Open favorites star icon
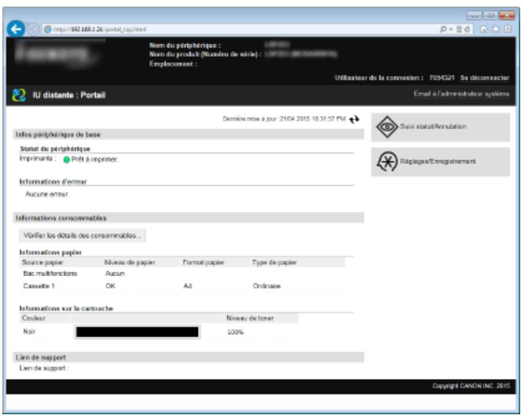 point(496,29)
